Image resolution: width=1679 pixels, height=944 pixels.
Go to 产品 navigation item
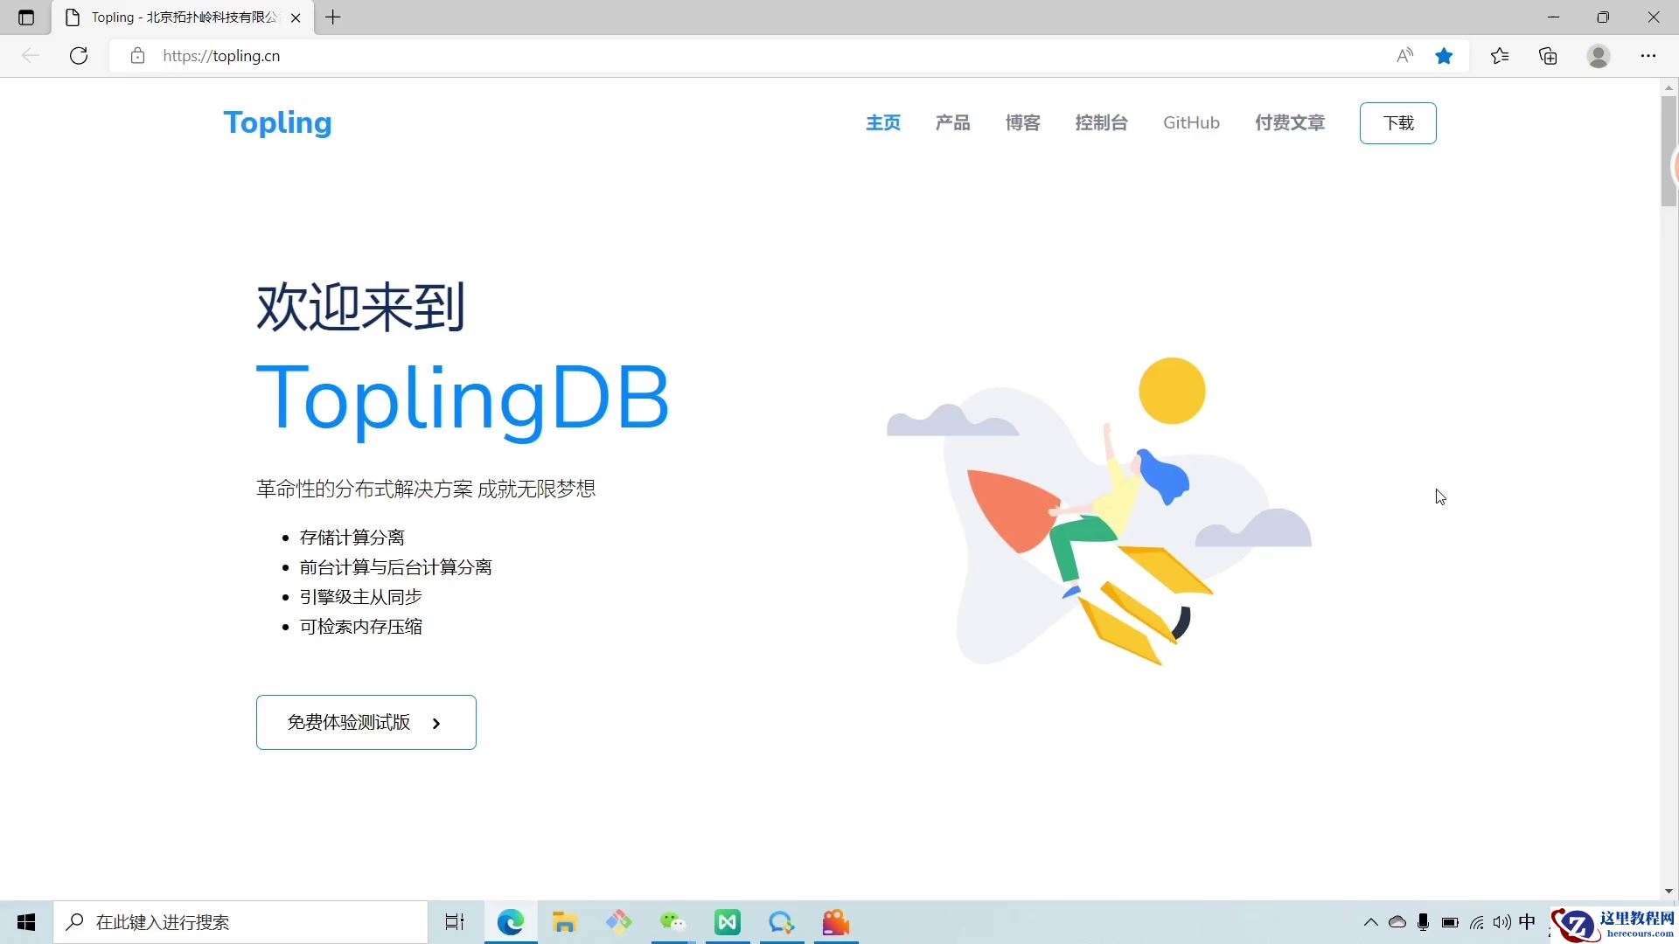pos(952,123)
